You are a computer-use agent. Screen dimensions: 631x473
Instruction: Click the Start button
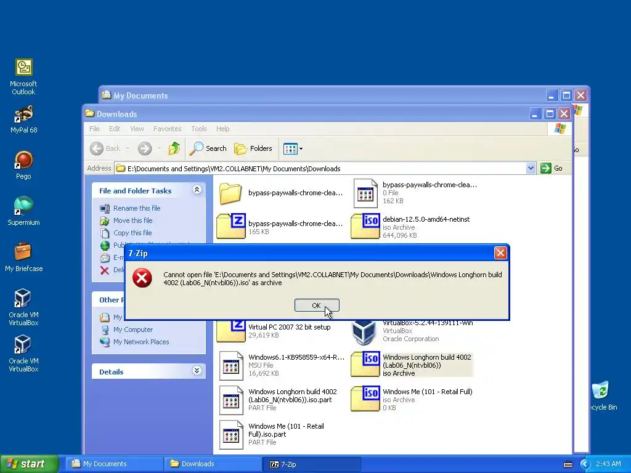click(30, 464)
